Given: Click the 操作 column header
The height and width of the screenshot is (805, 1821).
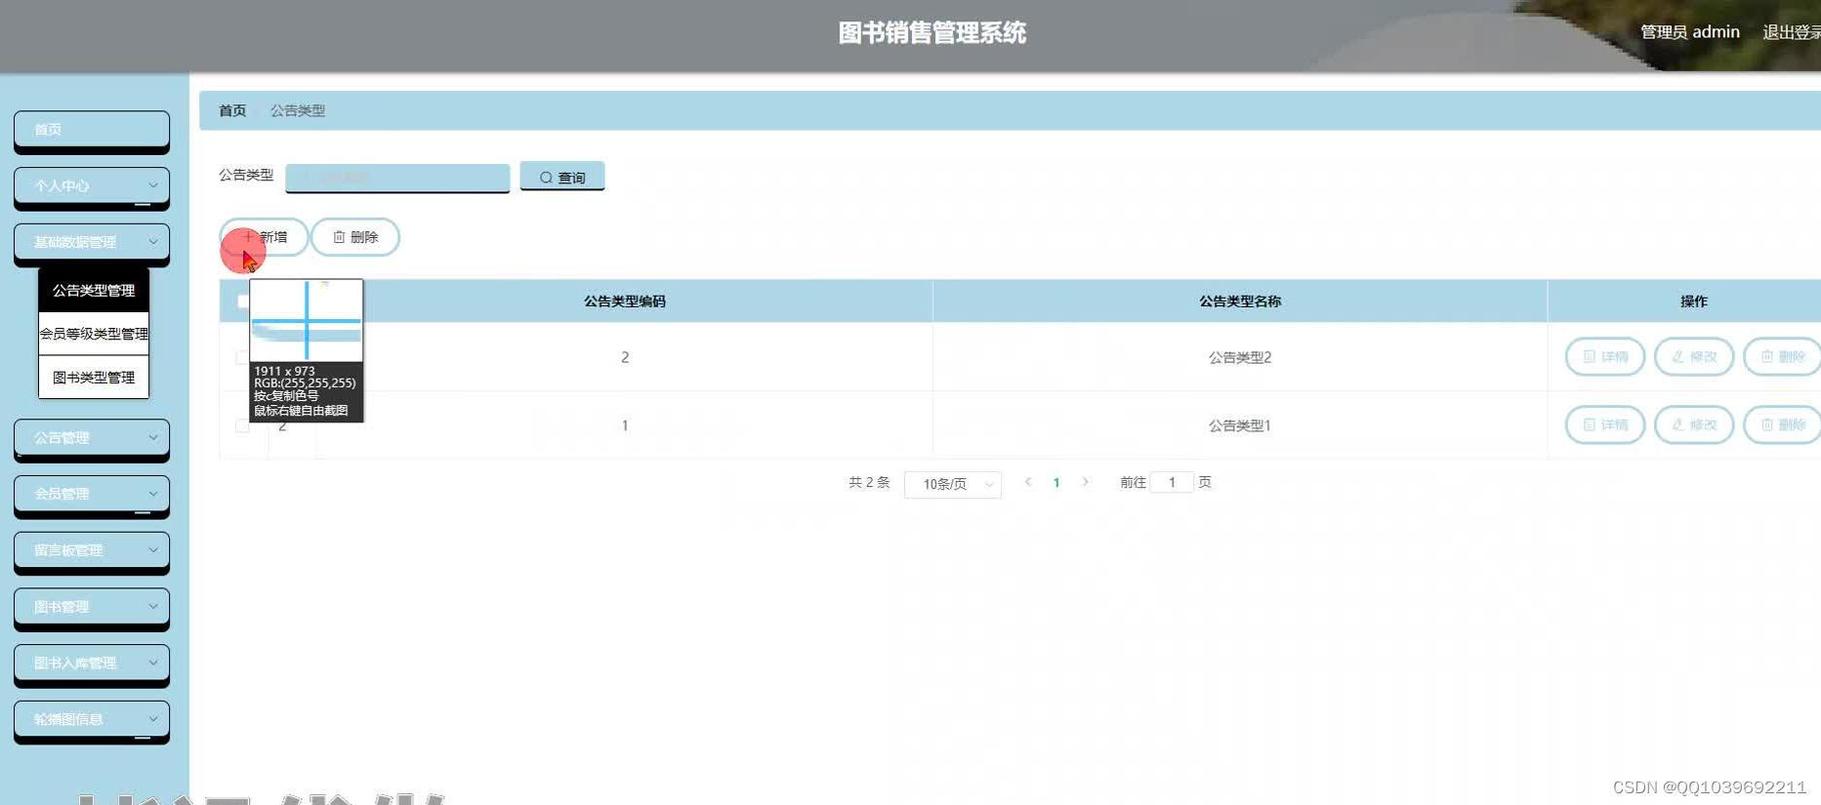Looking at the screenshot, I should point(1694,302).
